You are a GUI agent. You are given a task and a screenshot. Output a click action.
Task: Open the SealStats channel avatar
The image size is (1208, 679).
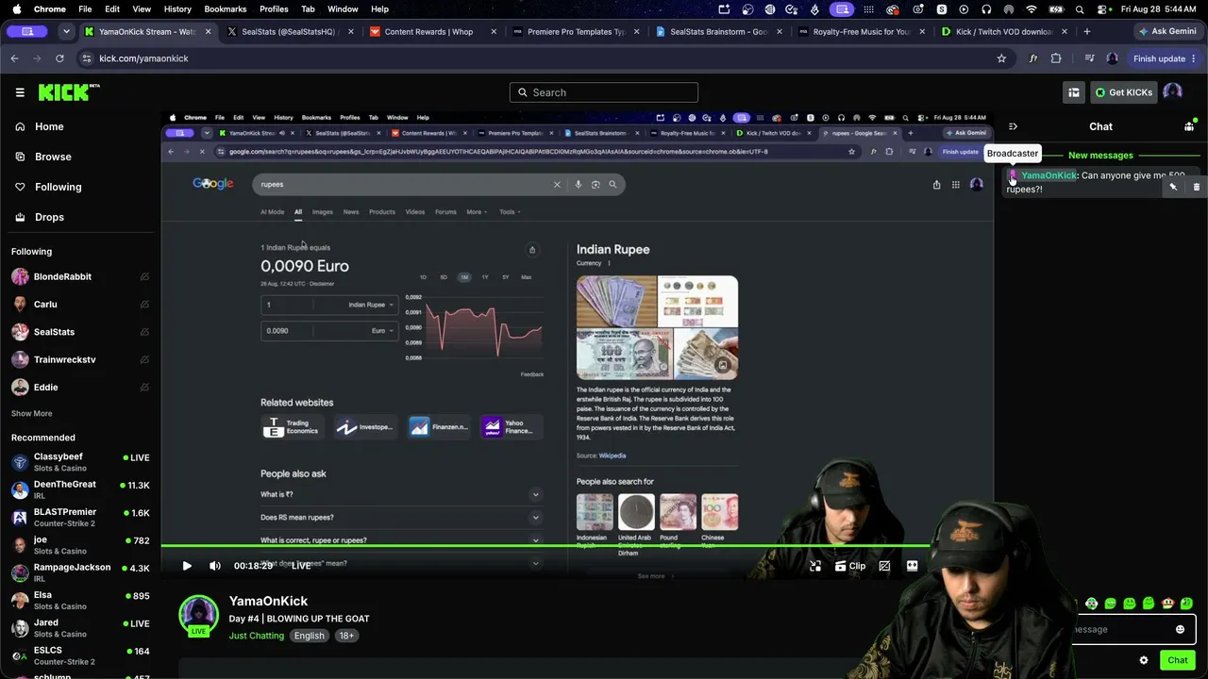(20, 332)
